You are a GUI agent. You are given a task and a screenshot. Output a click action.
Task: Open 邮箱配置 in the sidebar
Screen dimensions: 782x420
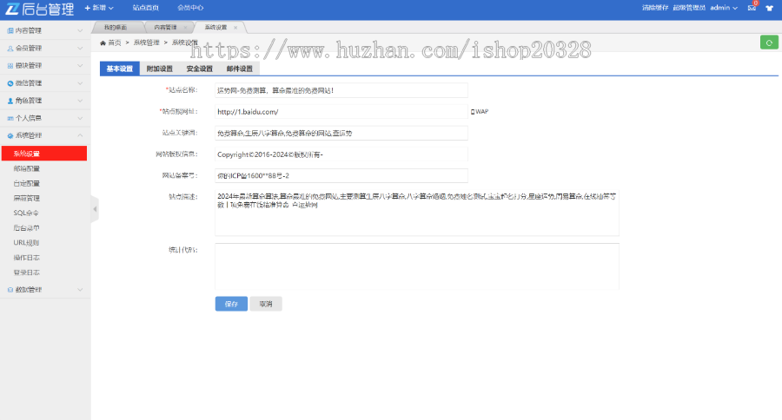pyautogui.click(x=26, y=168)
